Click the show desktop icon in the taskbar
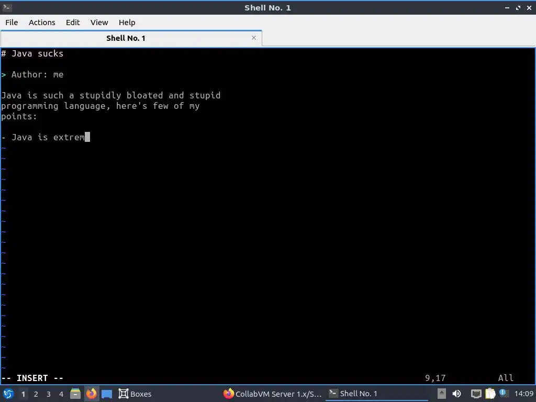This screenshot has height=402, width=536. tap(107, 394)
